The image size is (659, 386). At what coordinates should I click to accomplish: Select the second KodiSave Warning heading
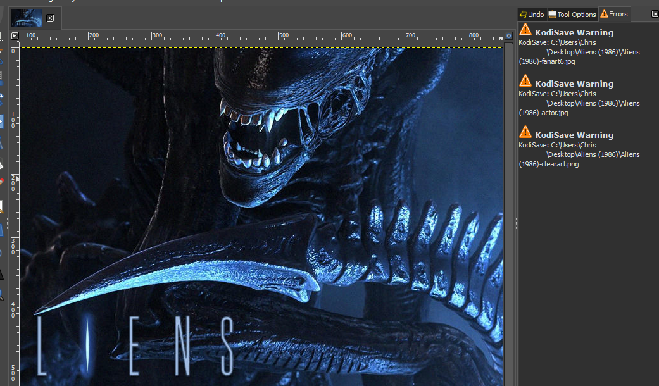[574, 84]
